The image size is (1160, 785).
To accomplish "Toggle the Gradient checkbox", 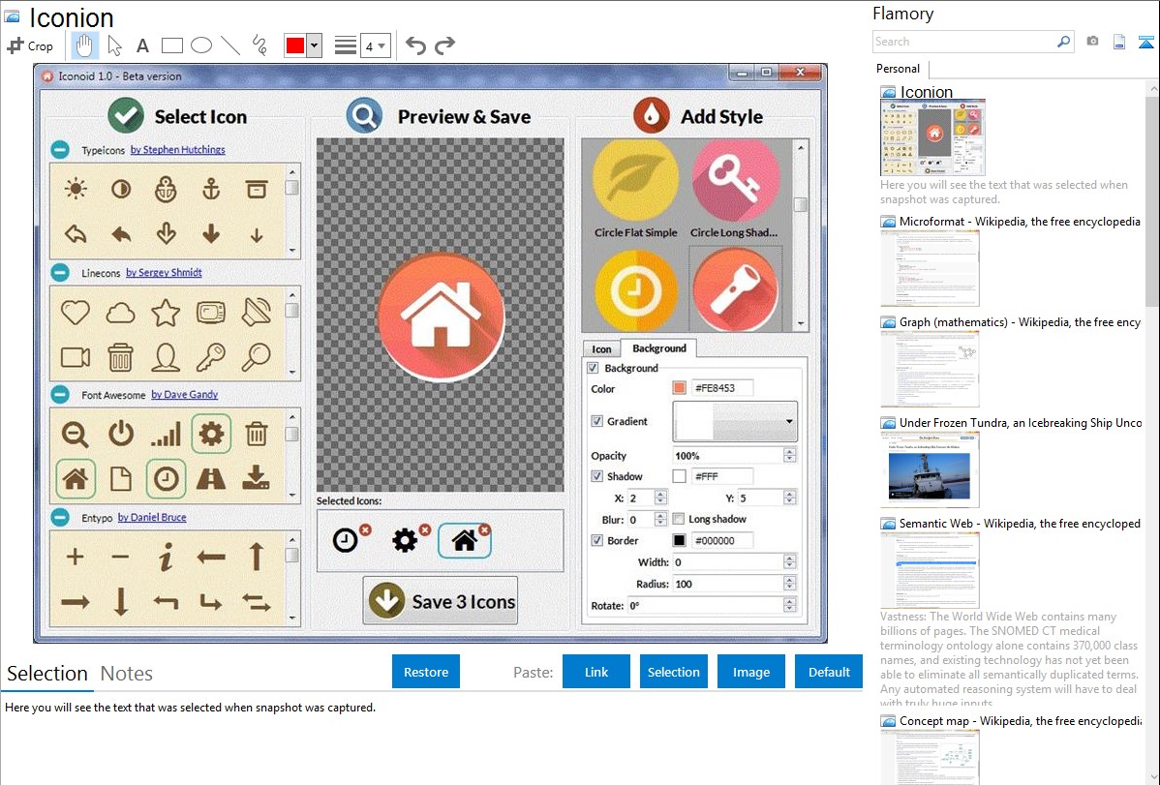I will point(597,421).
